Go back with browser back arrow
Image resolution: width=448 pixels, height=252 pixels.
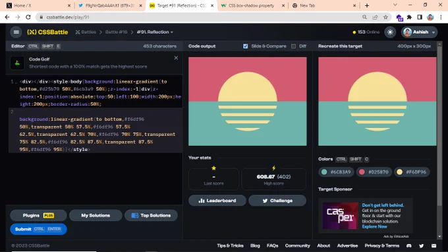(x=7, y=17)
